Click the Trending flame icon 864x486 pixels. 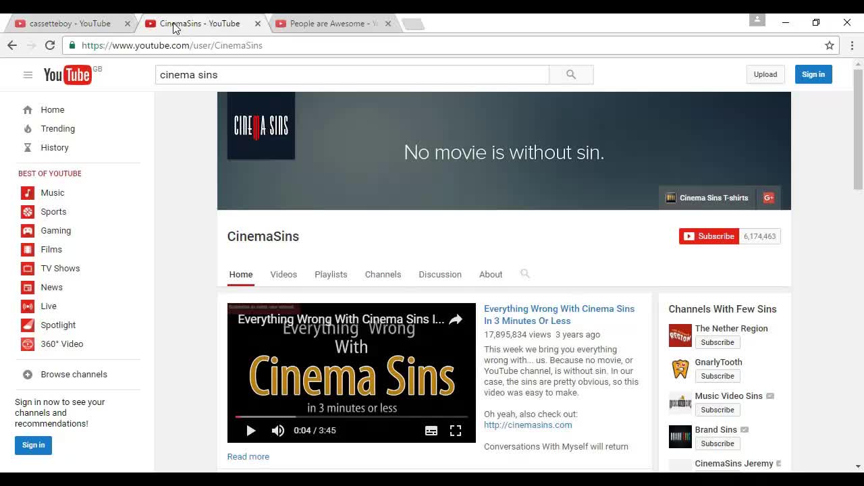coord(28,129)
